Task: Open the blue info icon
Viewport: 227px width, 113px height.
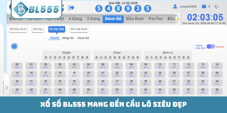Action: click(14, 46)
